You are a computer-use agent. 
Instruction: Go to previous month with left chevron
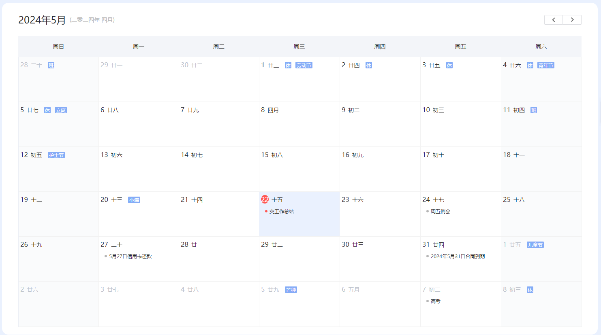point(554,20)
